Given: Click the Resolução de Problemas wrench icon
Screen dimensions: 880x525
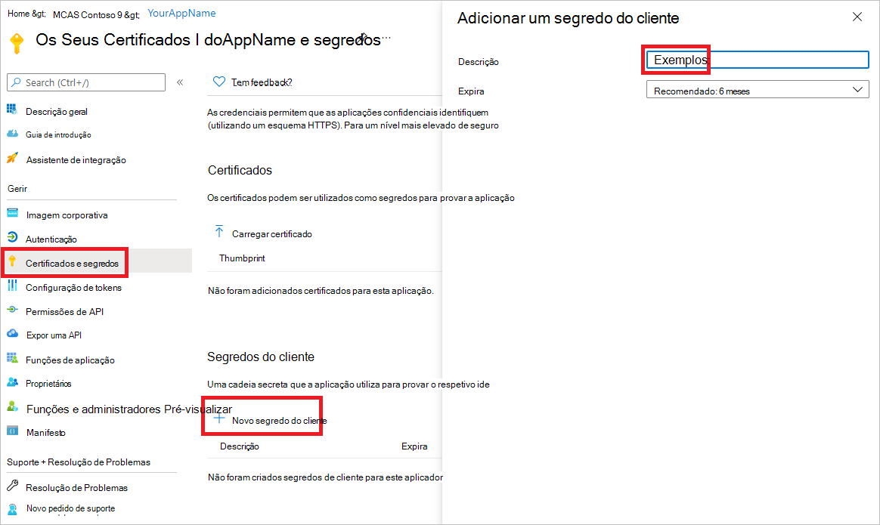Looking at the screenshot, I should [x=12, y=487].
